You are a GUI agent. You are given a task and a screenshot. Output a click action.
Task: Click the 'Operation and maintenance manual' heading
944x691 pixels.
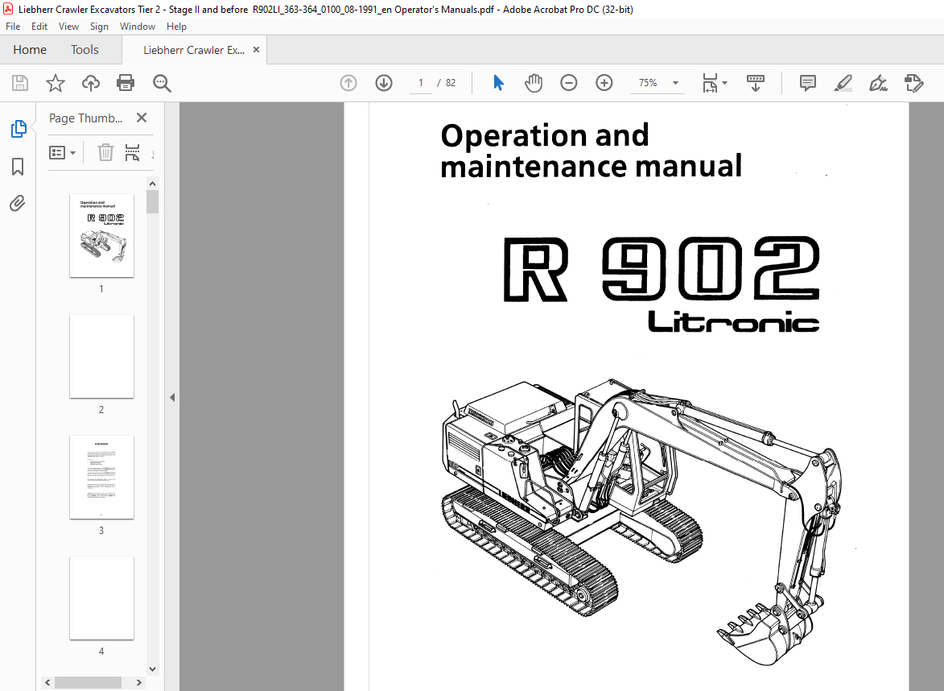pyautogui.click(x=592, y=151)
